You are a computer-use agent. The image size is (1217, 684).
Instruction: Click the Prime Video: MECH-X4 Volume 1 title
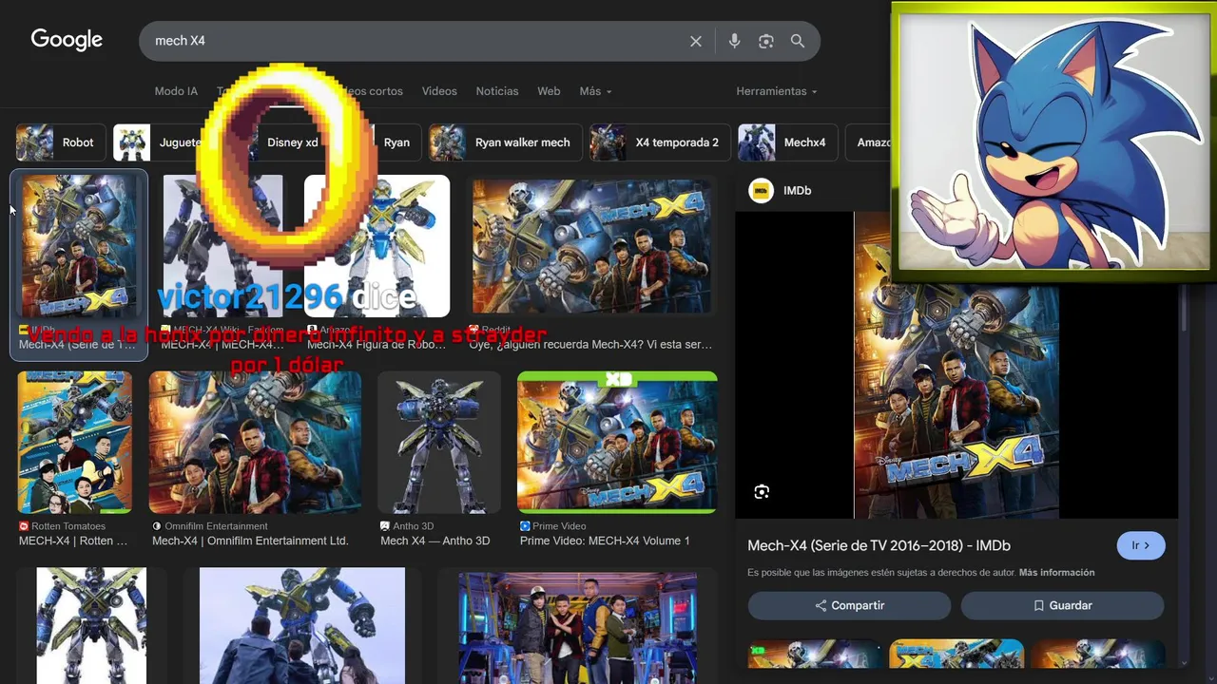tap(605, 541)
